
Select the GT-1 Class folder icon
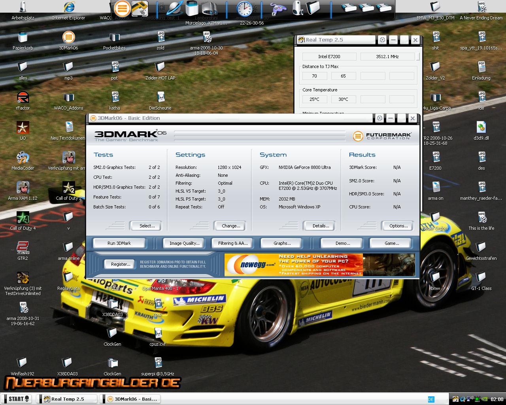pyautogui.click(x=481, y=281)
